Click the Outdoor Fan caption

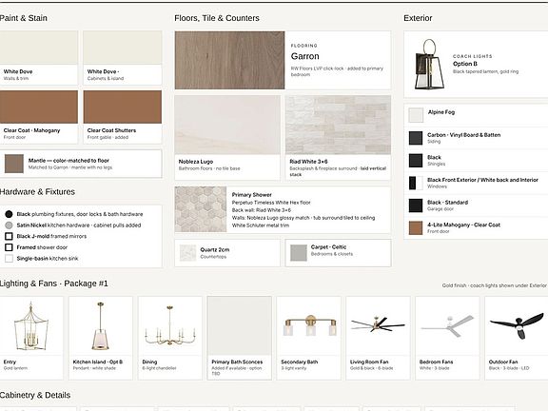tap(503, 362)
